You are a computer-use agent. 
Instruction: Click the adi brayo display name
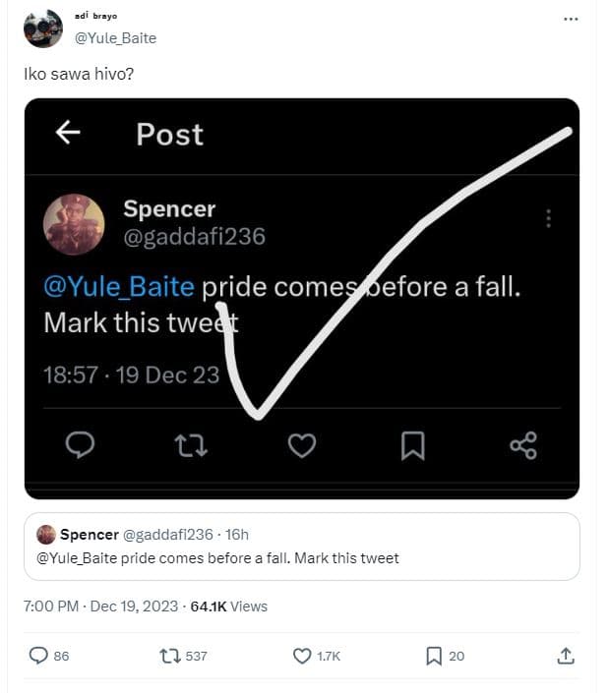tap(96, 17)
